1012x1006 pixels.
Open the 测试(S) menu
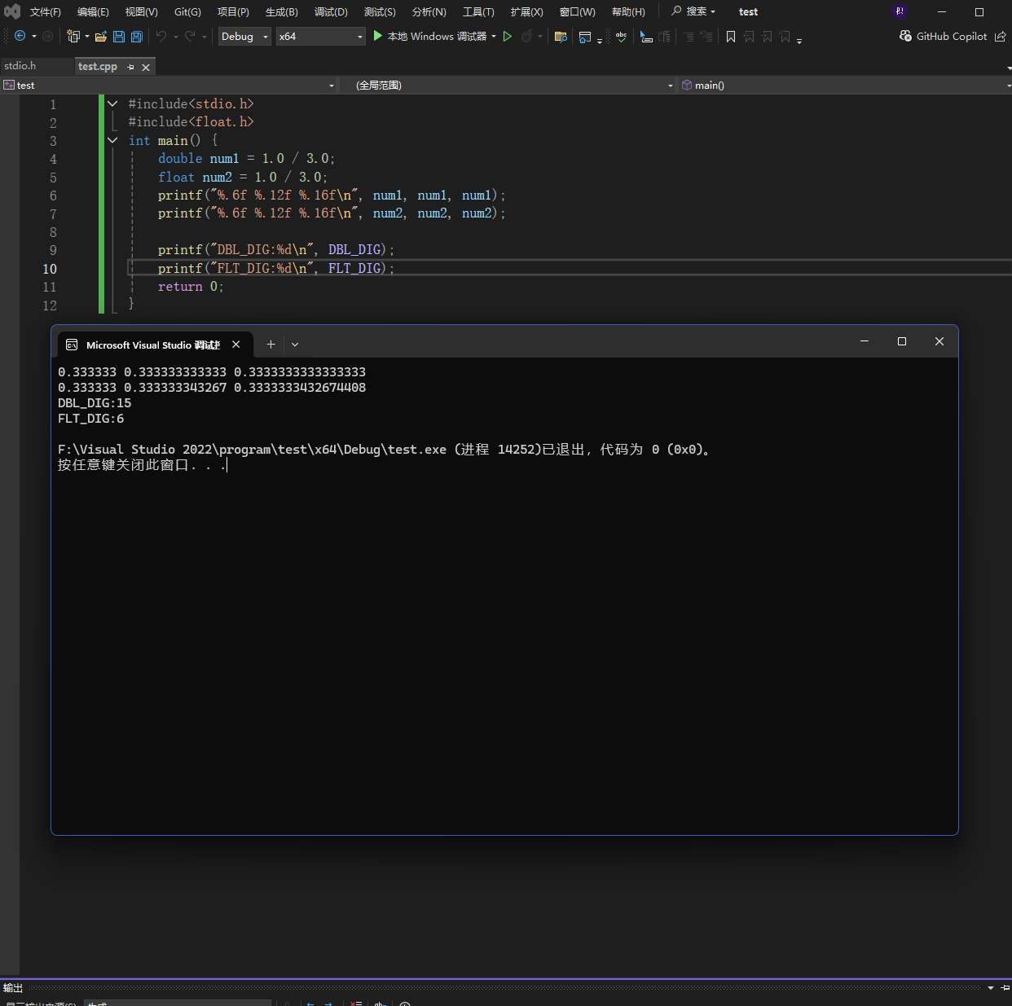[380, 11]
